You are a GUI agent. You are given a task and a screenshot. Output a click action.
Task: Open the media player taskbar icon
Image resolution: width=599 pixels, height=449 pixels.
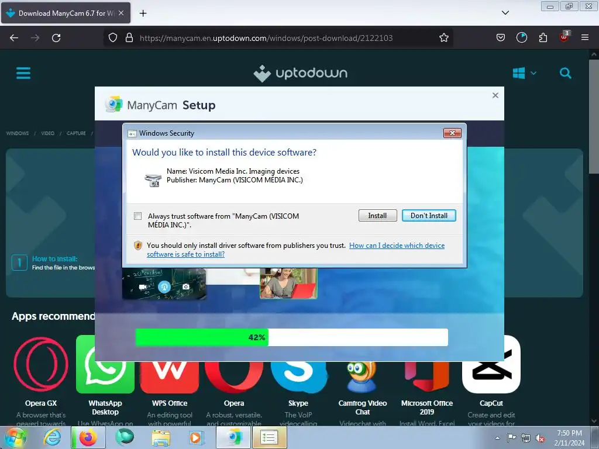pos(197,437)
